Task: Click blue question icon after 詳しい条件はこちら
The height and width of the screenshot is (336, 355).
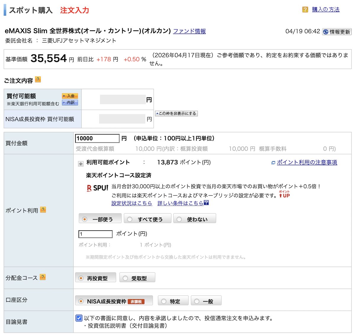Action: tap(206, 203)
